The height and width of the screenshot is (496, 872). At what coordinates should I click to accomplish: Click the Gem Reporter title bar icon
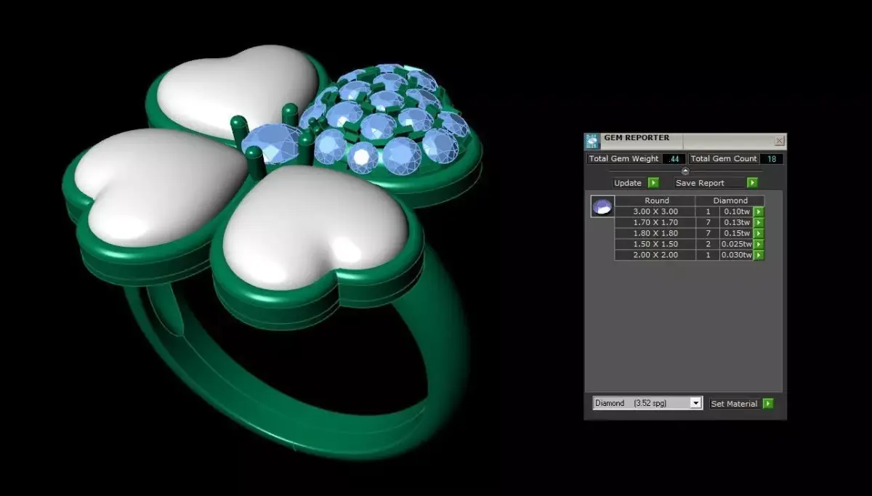tap(592, 141)
